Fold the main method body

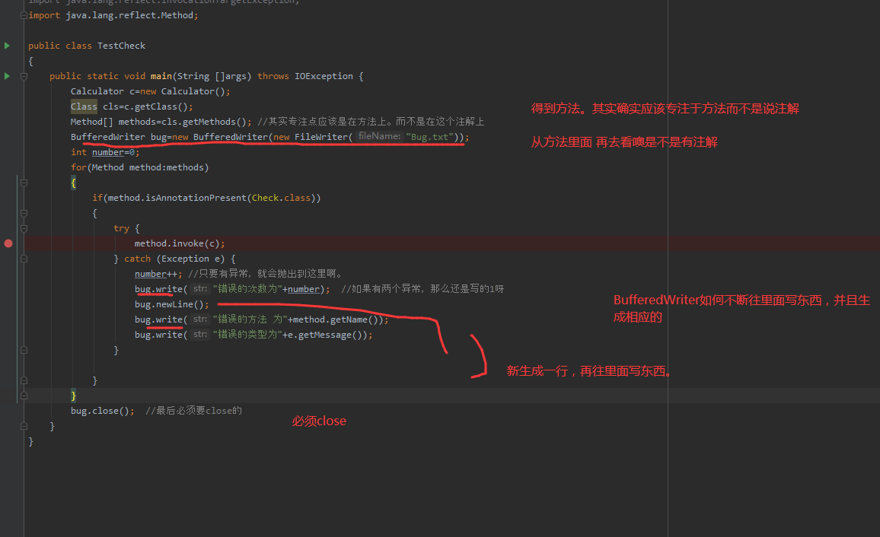[x=24, y=76]
